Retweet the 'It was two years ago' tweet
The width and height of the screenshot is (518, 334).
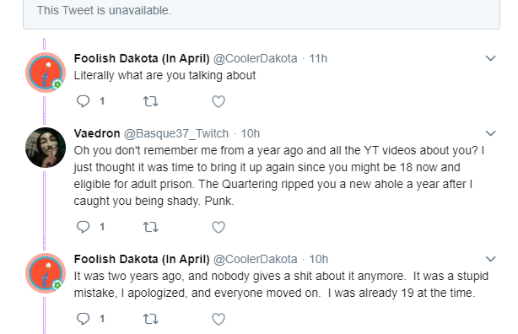pyautogui.click(x=151, y=319)
